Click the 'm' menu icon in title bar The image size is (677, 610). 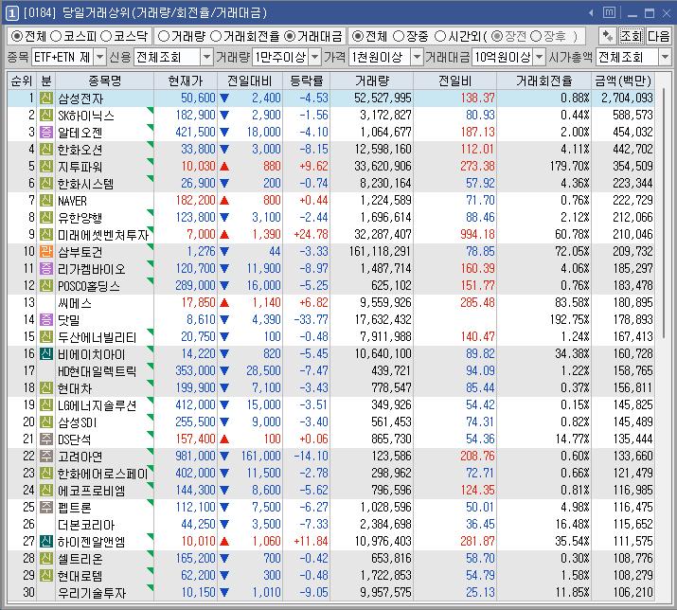609,13
